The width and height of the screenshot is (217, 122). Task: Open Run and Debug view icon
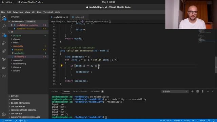[x=4, y=43]
